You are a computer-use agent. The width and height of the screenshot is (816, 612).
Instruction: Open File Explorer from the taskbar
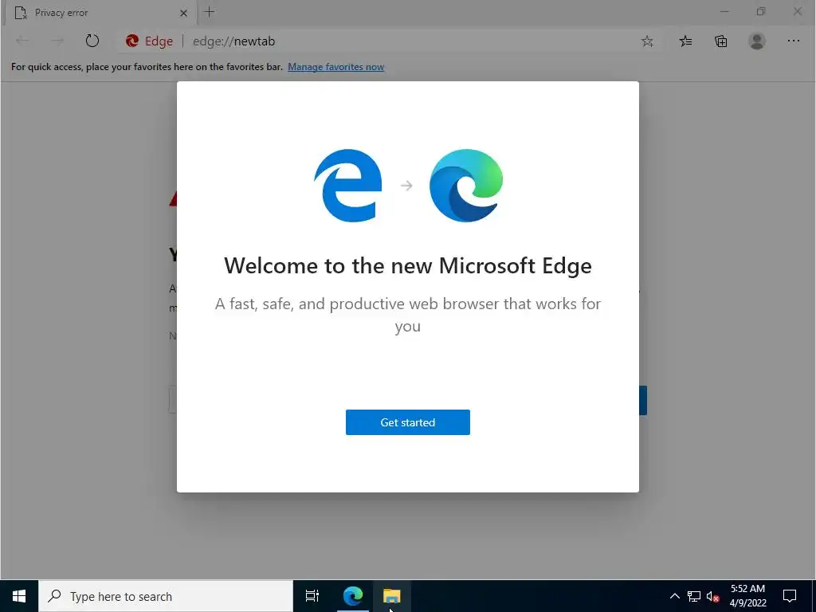pyautogui.click(x=392, y=596)
